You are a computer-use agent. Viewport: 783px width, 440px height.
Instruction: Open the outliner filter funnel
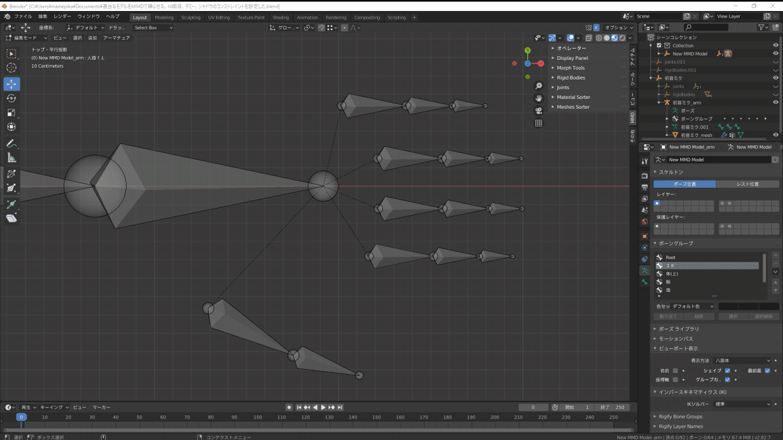pyautogui.click(x=762, y=27)
